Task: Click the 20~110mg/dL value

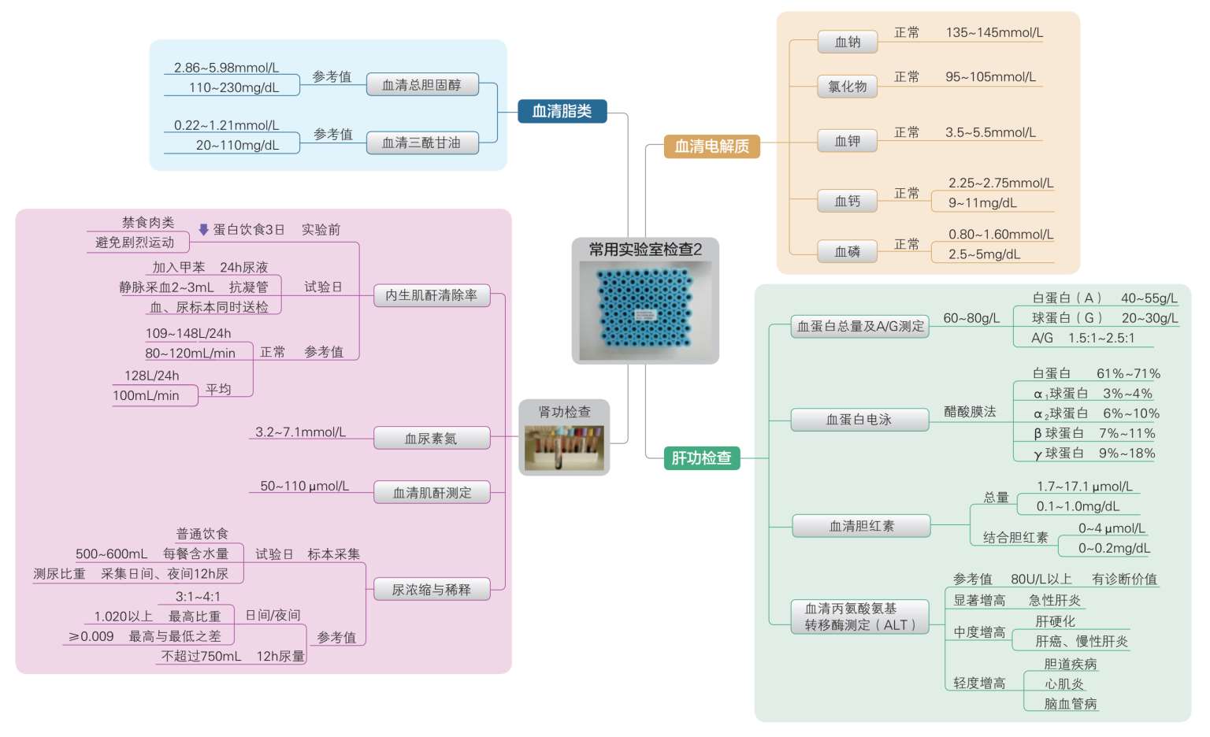Action: coord(237,145)
